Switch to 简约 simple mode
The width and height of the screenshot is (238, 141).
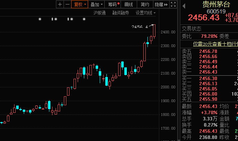tap(145, 4)
